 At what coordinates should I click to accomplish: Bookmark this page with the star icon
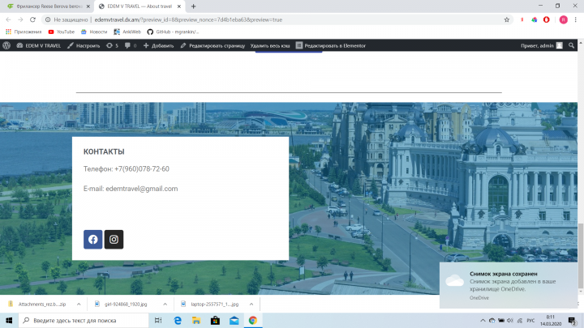pos(506,19)
